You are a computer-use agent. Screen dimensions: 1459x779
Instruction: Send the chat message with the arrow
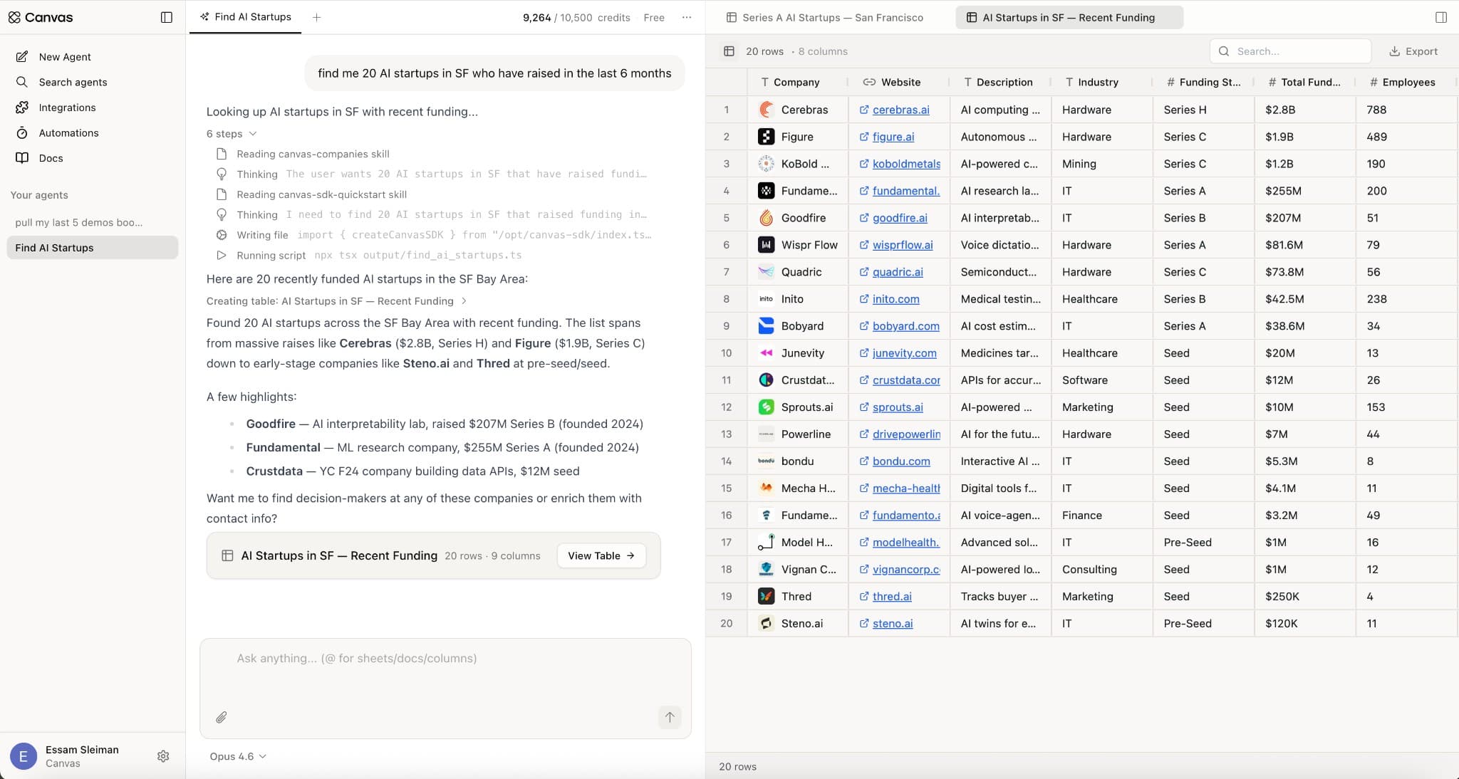670,717
